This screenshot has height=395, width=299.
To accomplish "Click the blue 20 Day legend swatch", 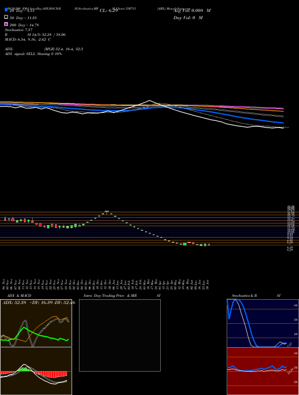I will [x=6, y=10].
